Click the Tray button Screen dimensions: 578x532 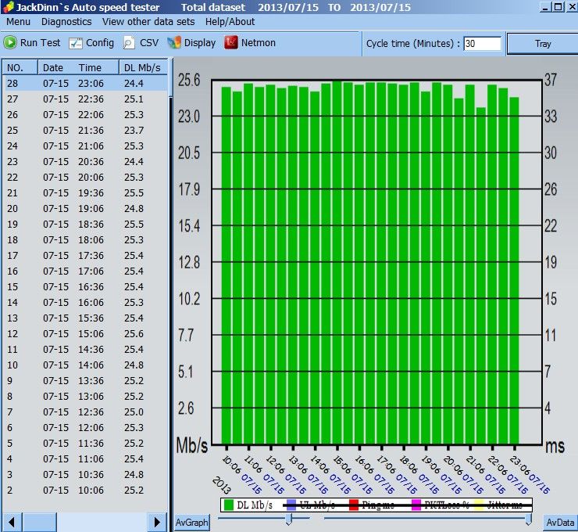point(543,44)
